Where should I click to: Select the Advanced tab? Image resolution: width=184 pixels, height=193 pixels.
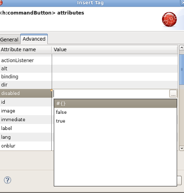point(34,39)
